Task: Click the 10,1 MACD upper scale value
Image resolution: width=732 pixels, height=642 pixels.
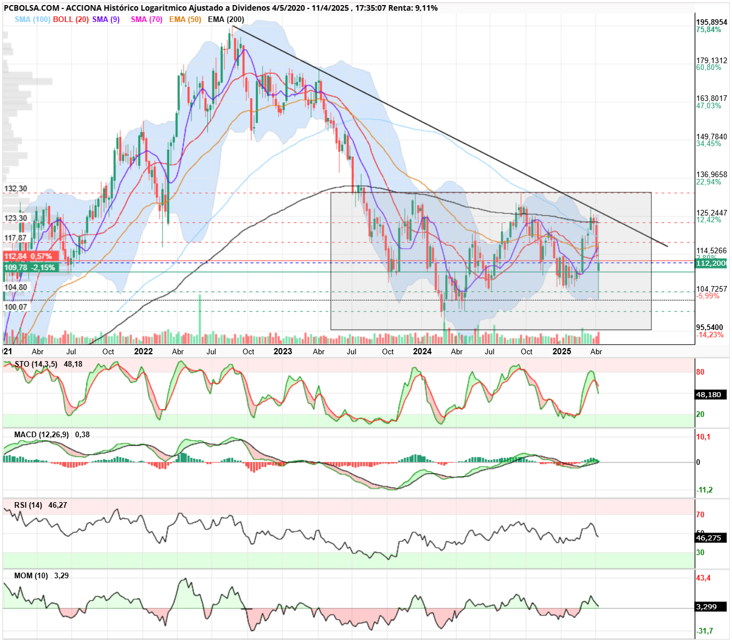Action: coord(703,437)
